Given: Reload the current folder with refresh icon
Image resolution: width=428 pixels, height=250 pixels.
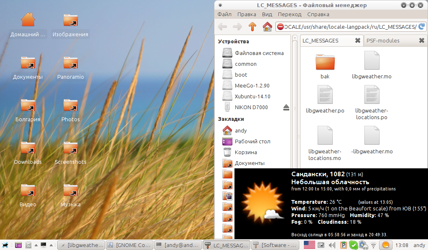Looking at the screenshot, I should (x=422, y=27).
